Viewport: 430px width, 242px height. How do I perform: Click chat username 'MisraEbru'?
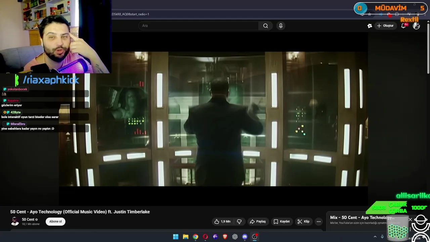point(18,124)
